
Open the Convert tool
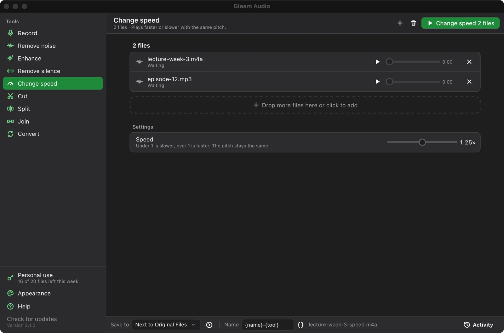coord(53,134)
